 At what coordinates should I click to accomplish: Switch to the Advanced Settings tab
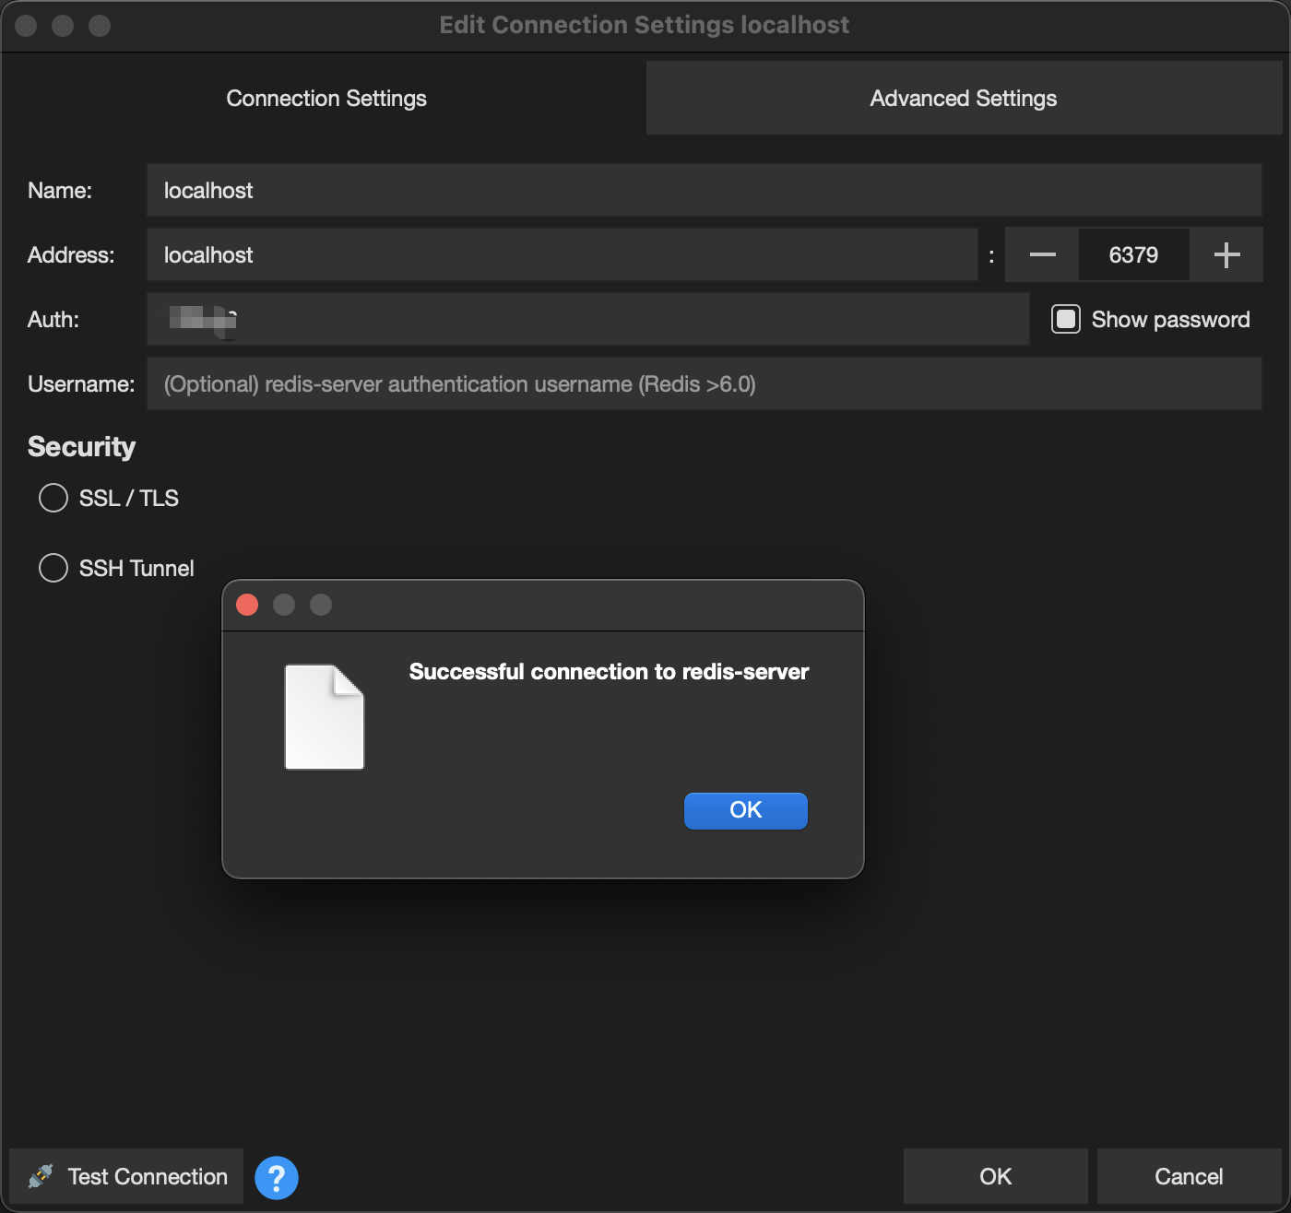pos(963,99)
